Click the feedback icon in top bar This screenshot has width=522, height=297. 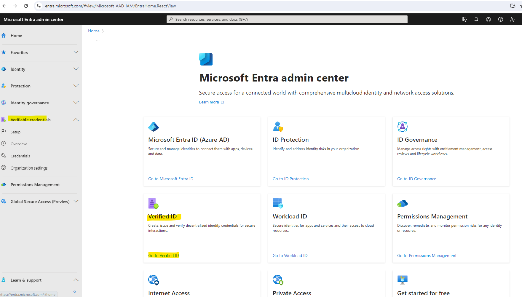[512, 19]
